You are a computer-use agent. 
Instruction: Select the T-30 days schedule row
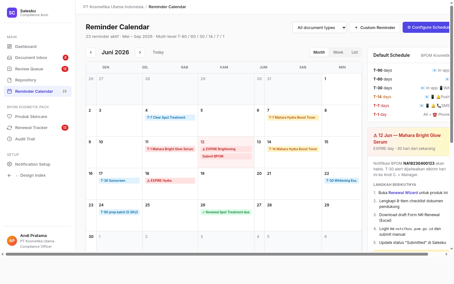click(411, 88)
